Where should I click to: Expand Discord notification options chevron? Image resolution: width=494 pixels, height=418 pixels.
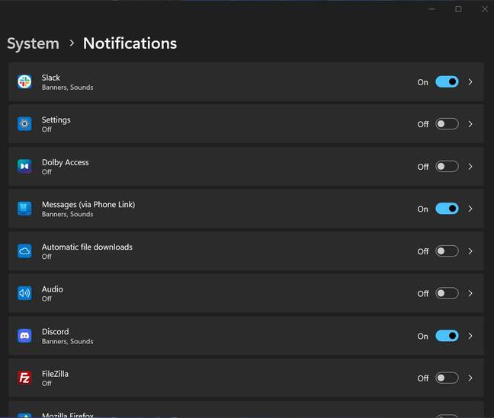(x=470, y=336)
